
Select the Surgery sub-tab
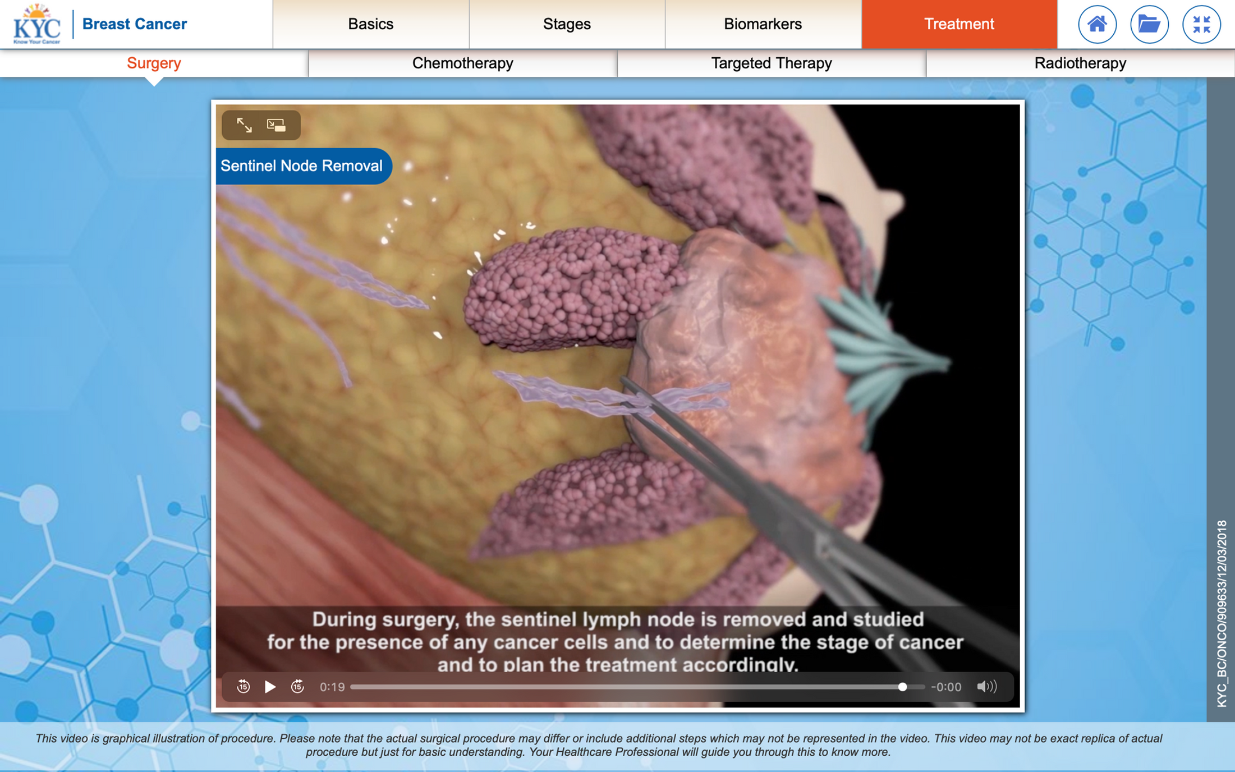(154, 63)
